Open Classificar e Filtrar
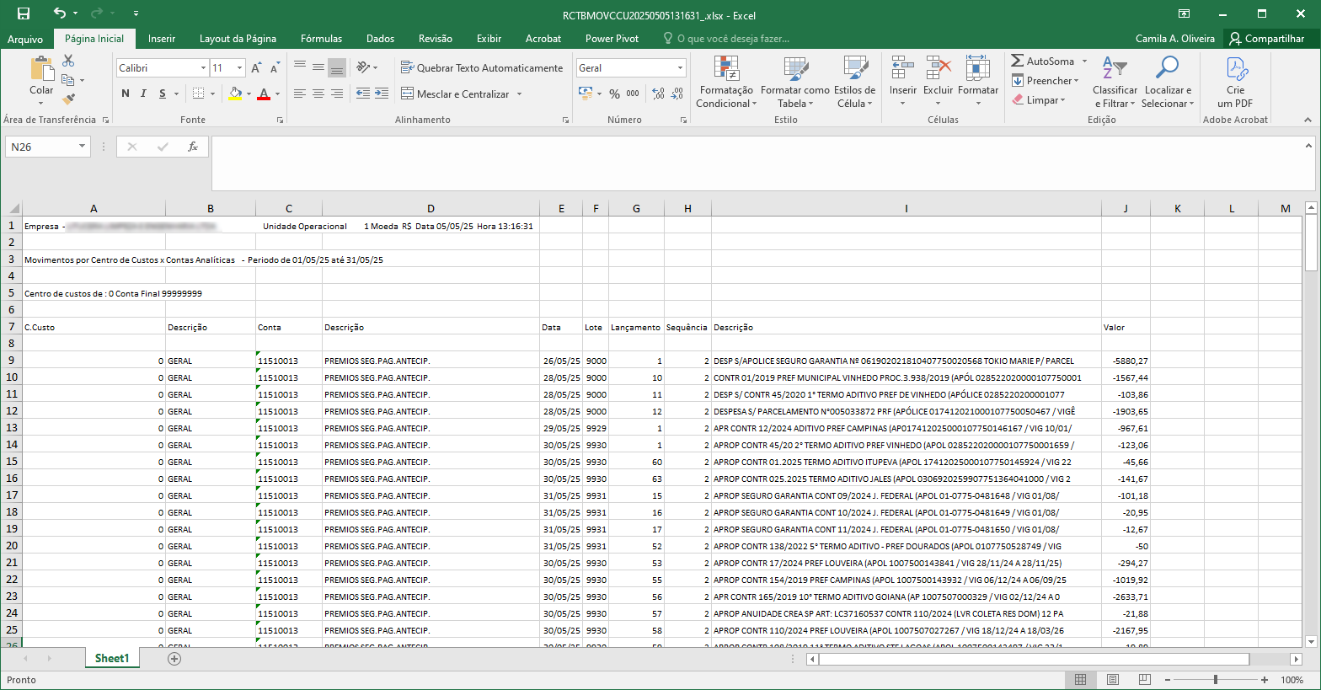This screenshot has height=690, width=1321. point(1115,82)
